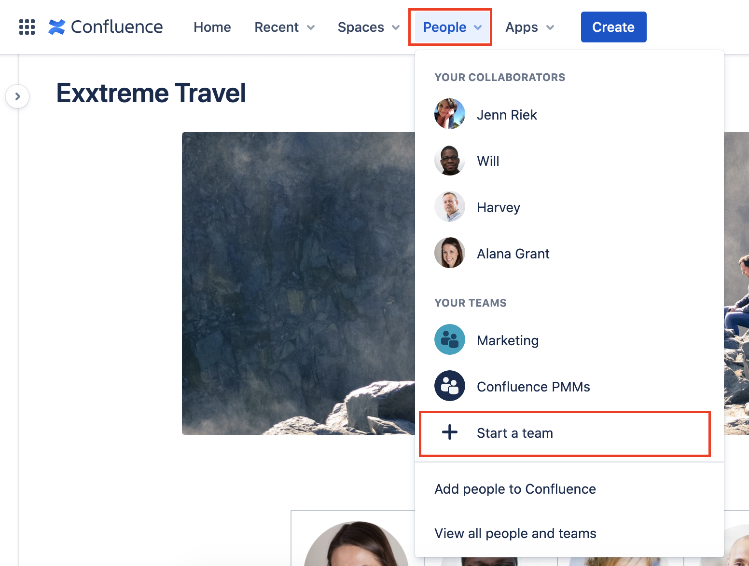
Task: Open the Marketing team by name
Action: [x=508, y=340]
